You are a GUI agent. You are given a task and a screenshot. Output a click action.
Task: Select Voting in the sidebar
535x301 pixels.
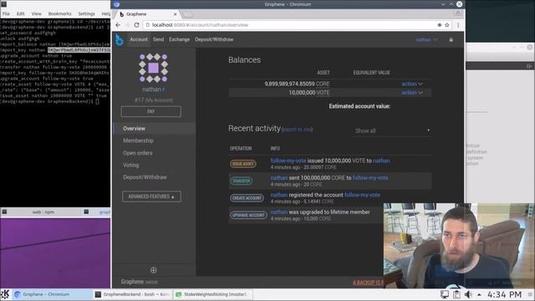[131, 166]
